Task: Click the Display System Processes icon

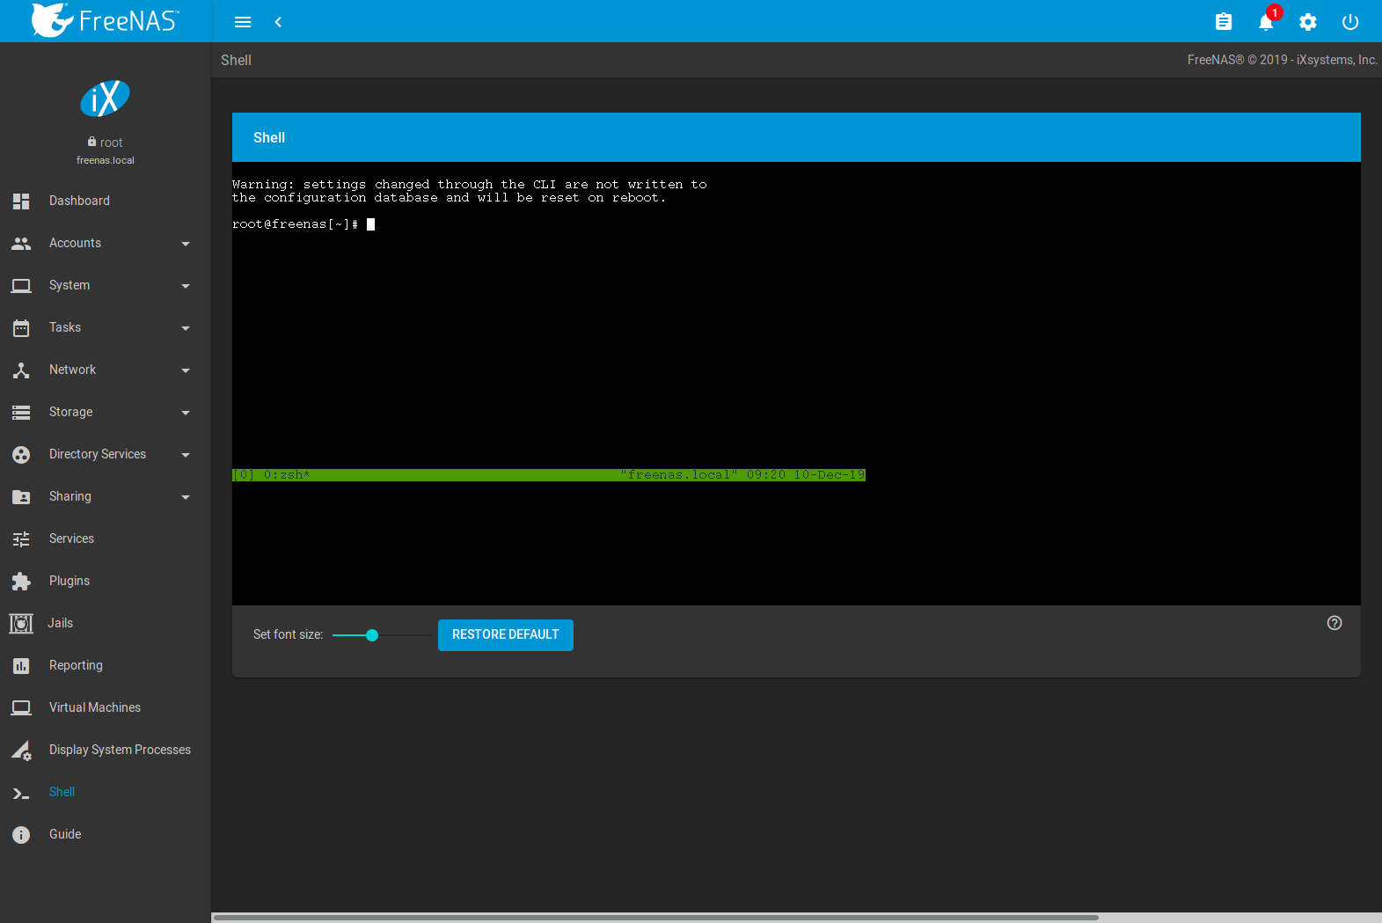Action: pyautogui.click(x=21, y=751)
